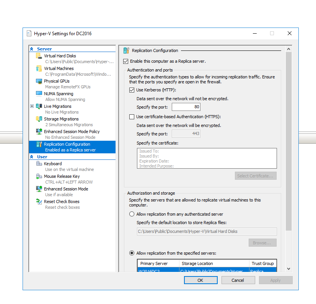Click the scrollbar down arrow
The image size is (316, 304).
pyautogui.click(x=288, y=269)
